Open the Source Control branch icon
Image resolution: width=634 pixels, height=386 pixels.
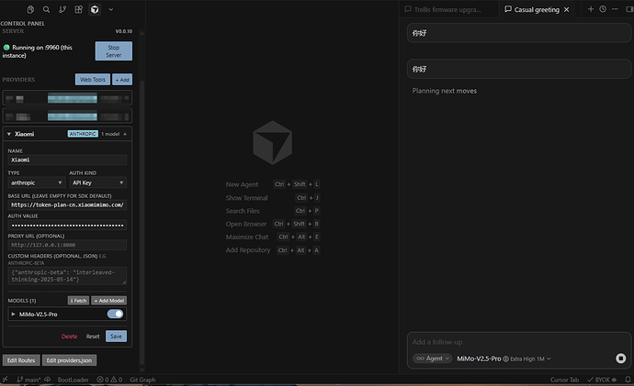[x=62, y=9]
